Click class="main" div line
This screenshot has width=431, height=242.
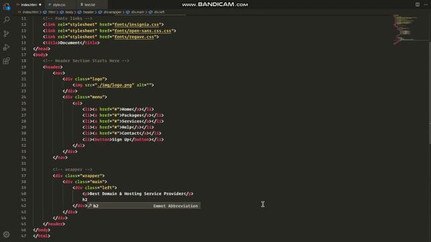pyautogui.click(x=85, y=182)
